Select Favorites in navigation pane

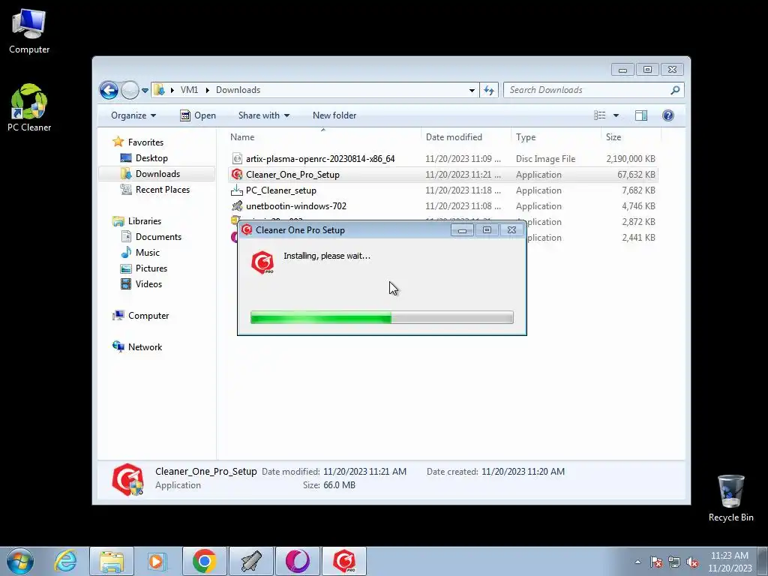[145, 142]
